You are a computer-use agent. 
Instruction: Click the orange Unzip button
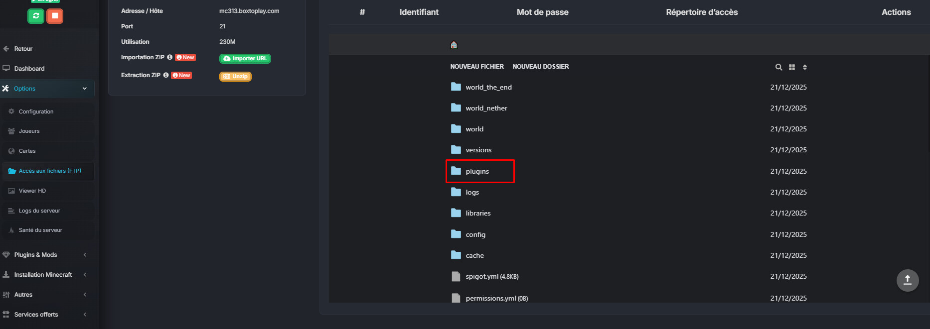coord(235,76)
